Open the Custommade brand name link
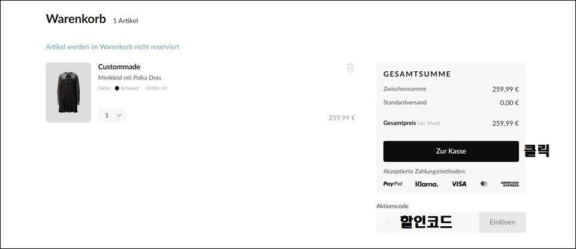Viewport: 576px width, 249px height. (x=119, y=67)
